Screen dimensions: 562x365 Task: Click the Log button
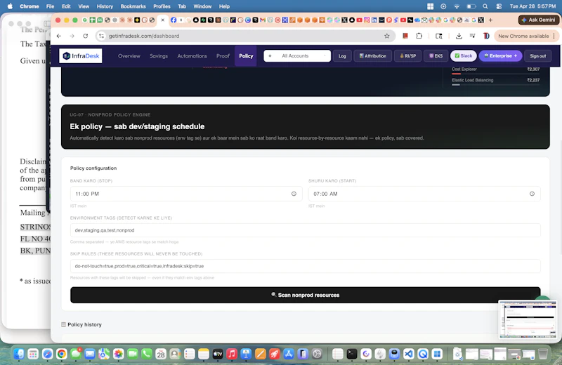pyautogui.click(x=342, y=56)
